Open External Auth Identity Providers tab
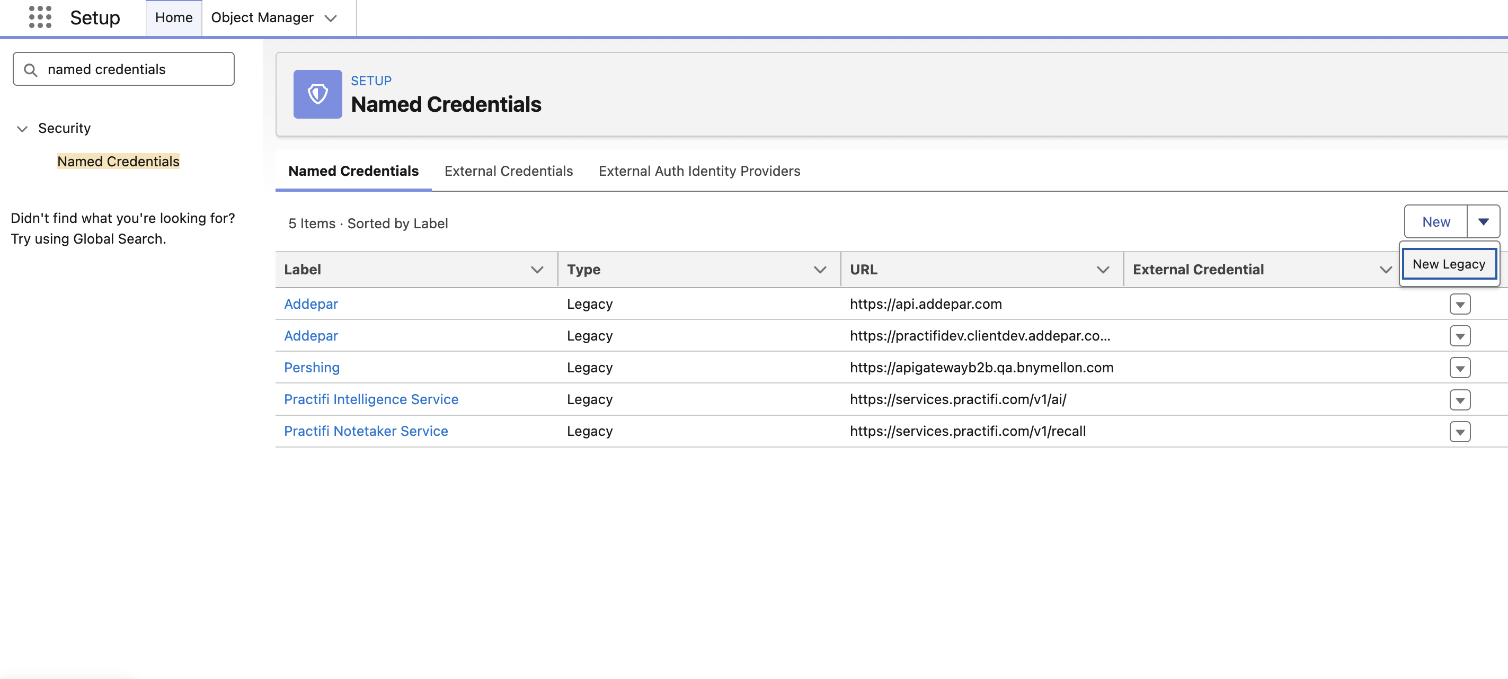Viewport: 1508px width, 679px height. pos(699,171)
